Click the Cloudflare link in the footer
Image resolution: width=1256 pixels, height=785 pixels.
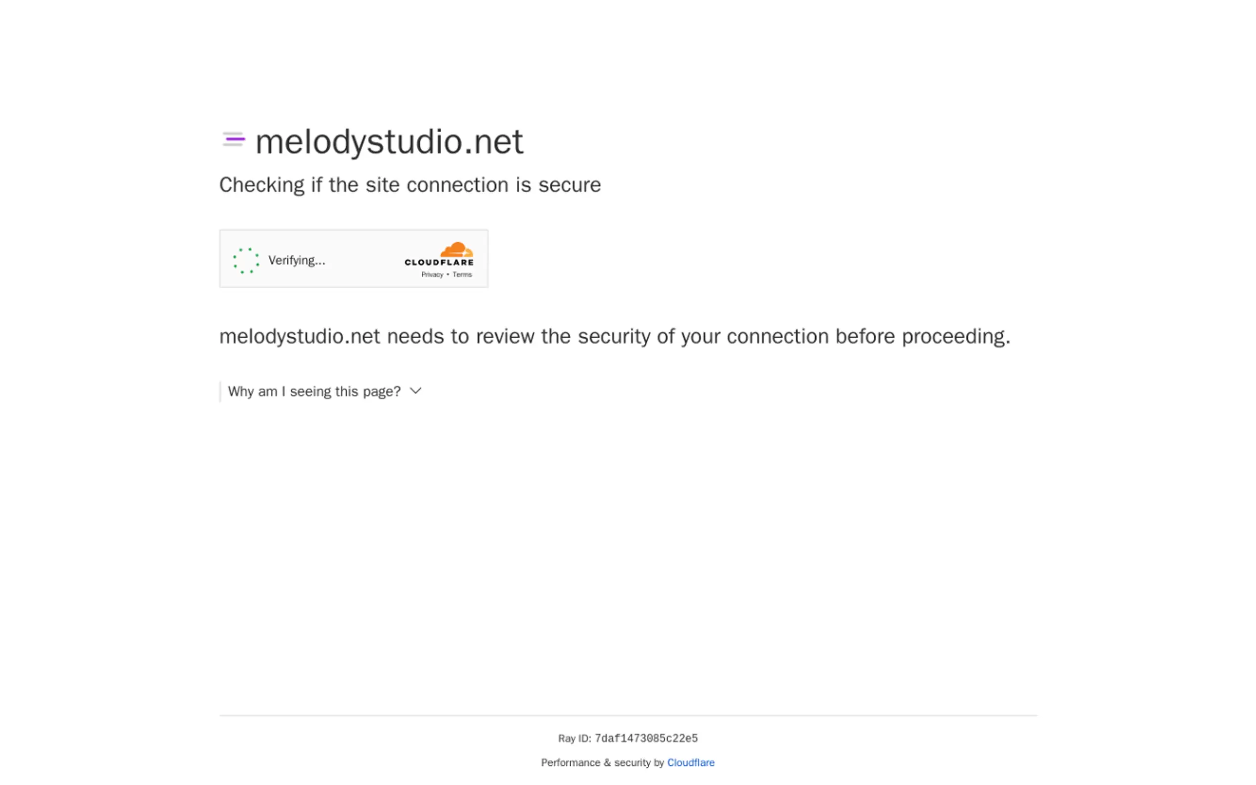pos(691,762)
